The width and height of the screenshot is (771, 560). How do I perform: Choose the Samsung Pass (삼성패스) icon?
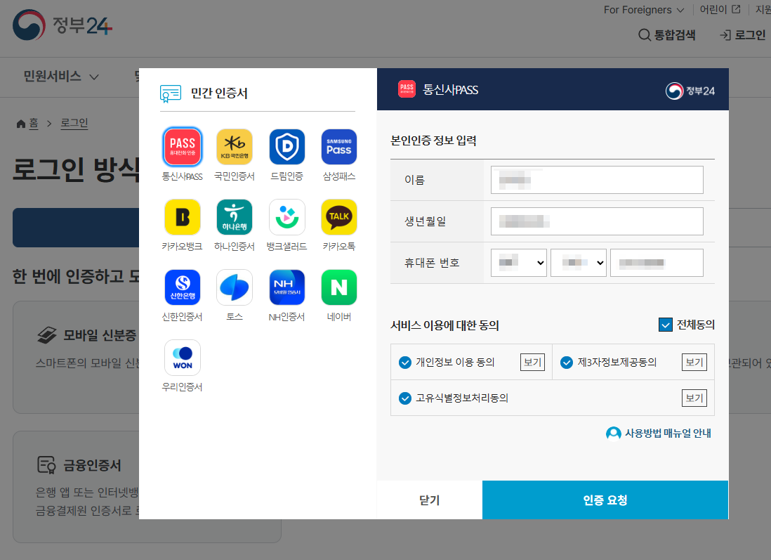(x=338, y=147)
